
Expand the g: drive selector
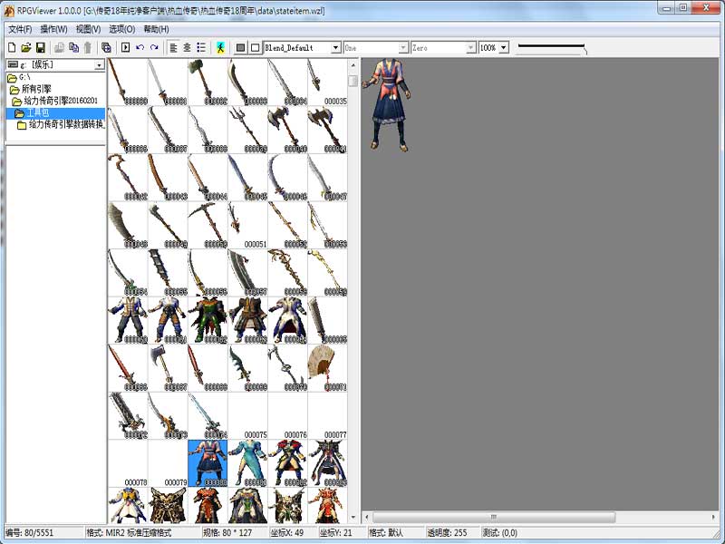tap(99, 65)
